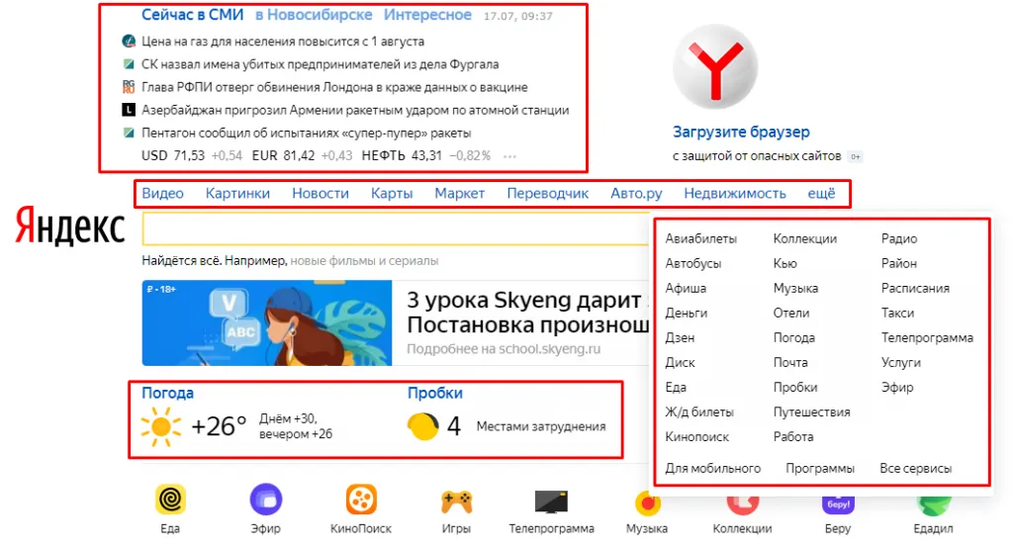The height and width of the screenshot is (546, 1013).
Task: Read news СК назвал имена убитых предпринимателей
Action: tap(321, 64)
